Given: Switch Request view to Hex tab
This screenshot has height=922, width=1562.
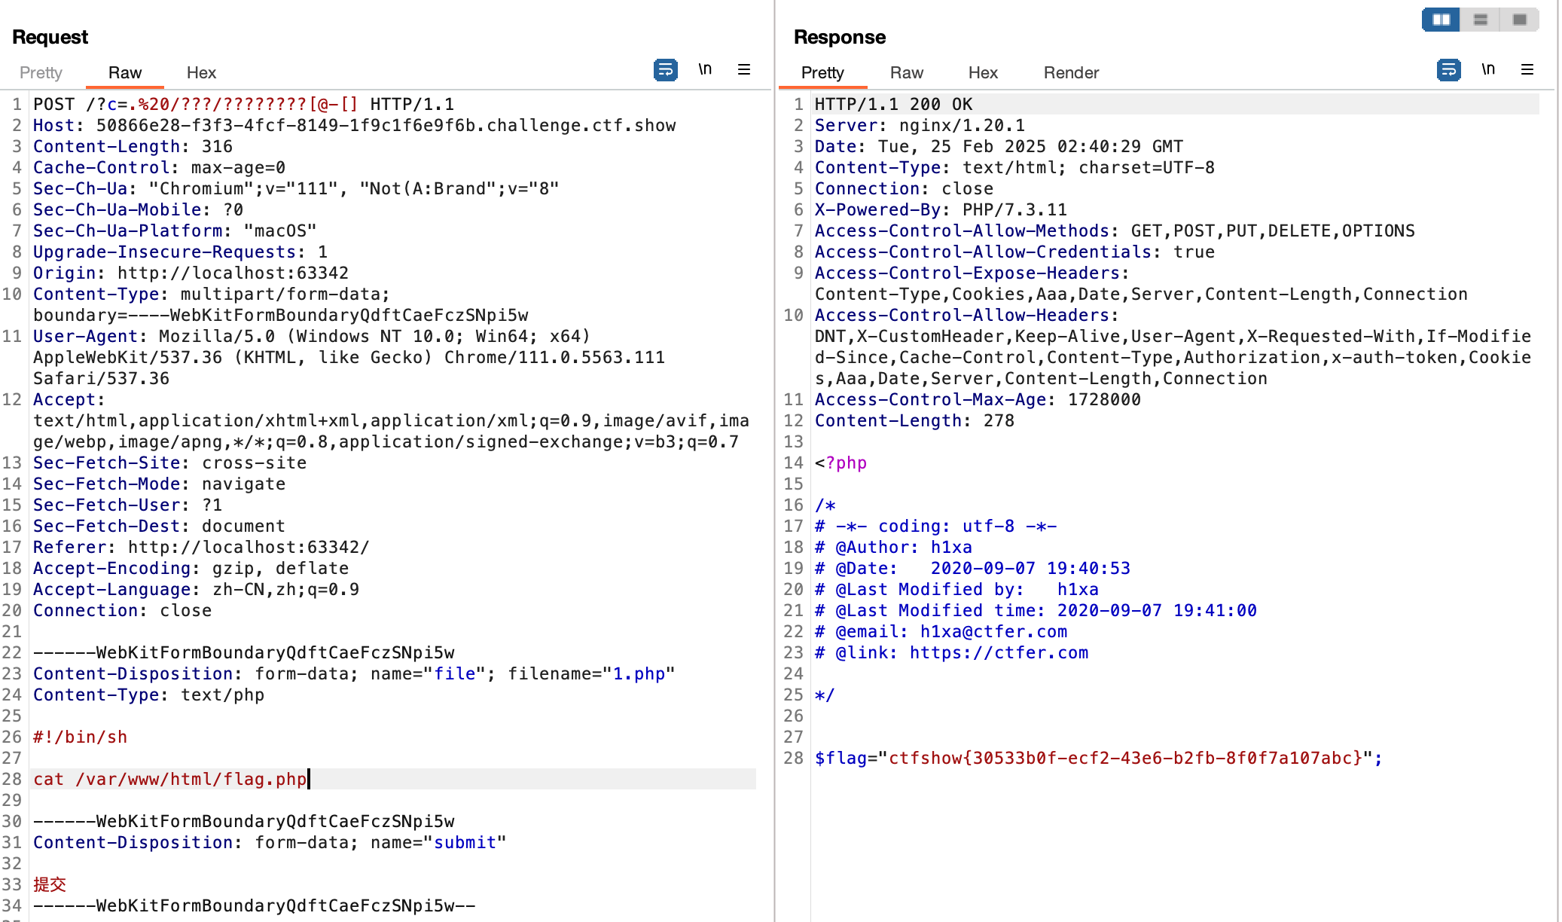Looking at the screenshot, I should [x=201, y=72].
